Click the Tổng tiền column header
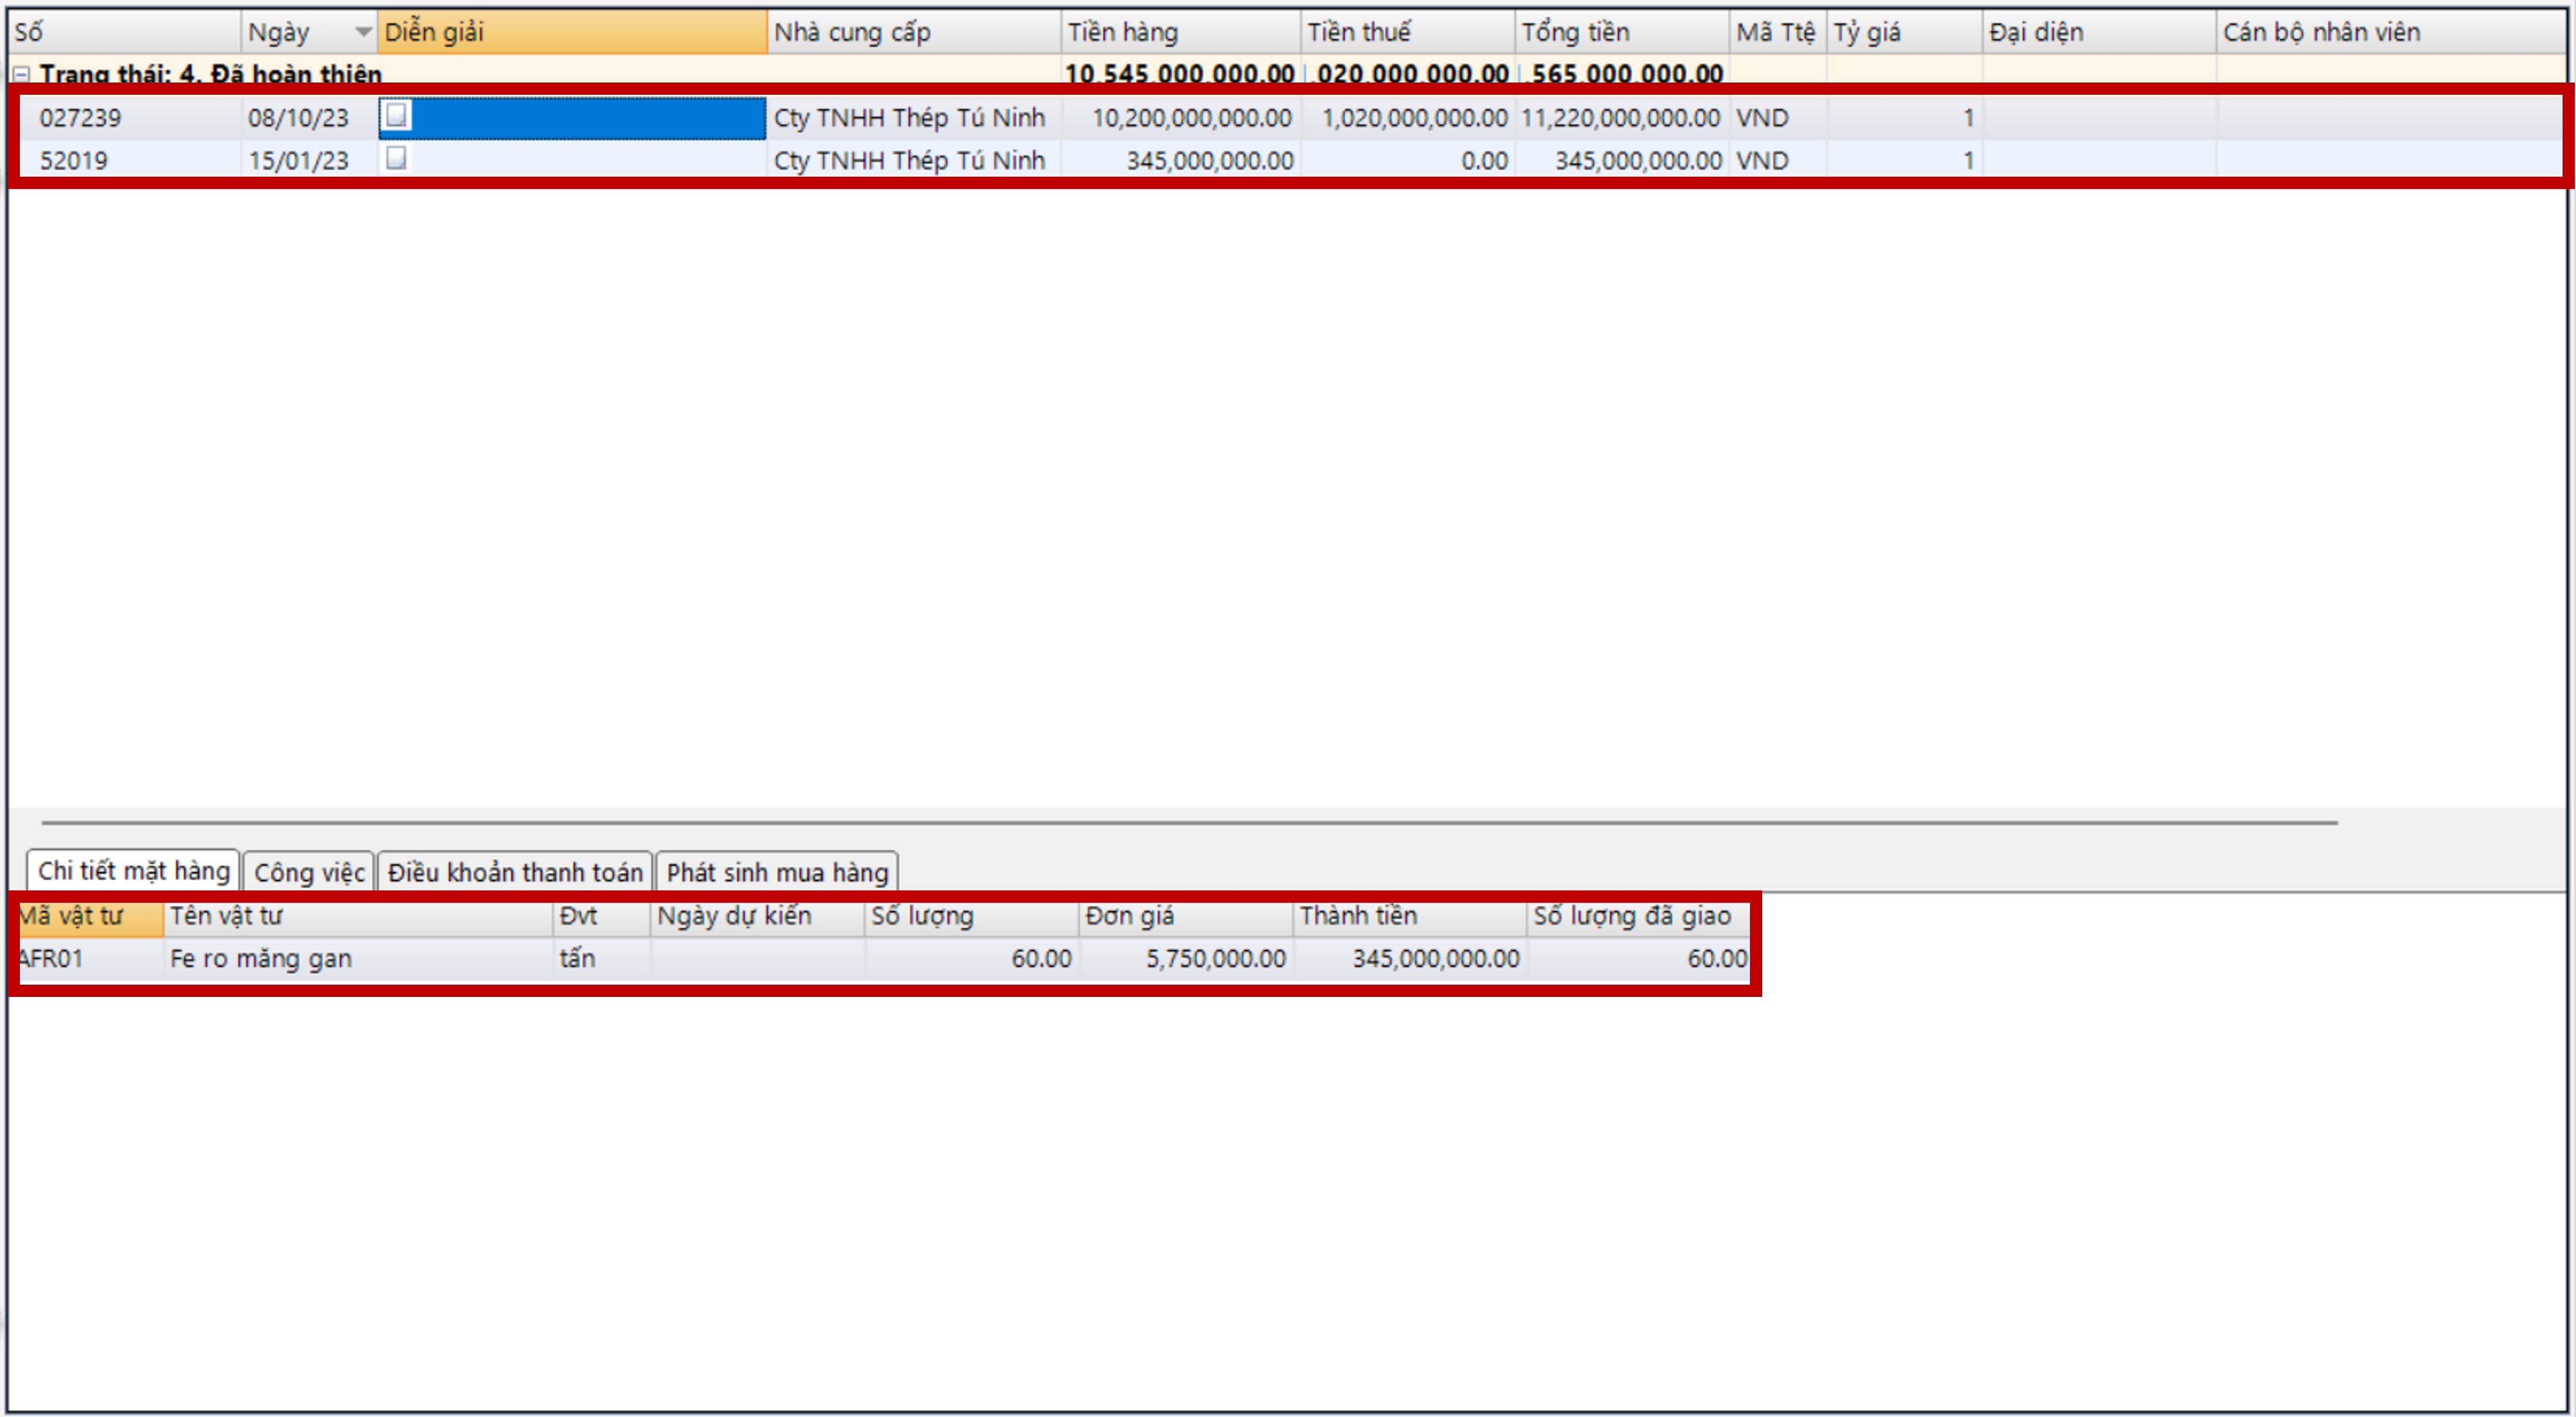Viewport: 2576px width, 1417px height. click(x=1620, y=32)
